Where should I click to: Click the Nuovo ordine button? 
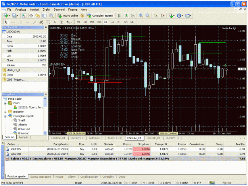pos(68,15)
